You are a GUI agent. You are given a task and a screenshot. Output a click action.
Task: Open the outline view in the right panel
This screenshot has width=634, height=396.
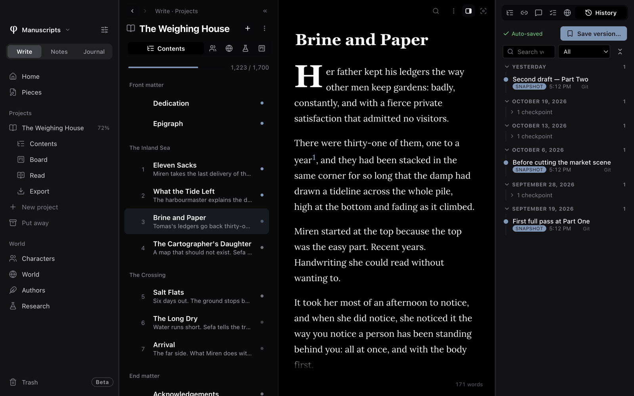click(x=510, y=13)
